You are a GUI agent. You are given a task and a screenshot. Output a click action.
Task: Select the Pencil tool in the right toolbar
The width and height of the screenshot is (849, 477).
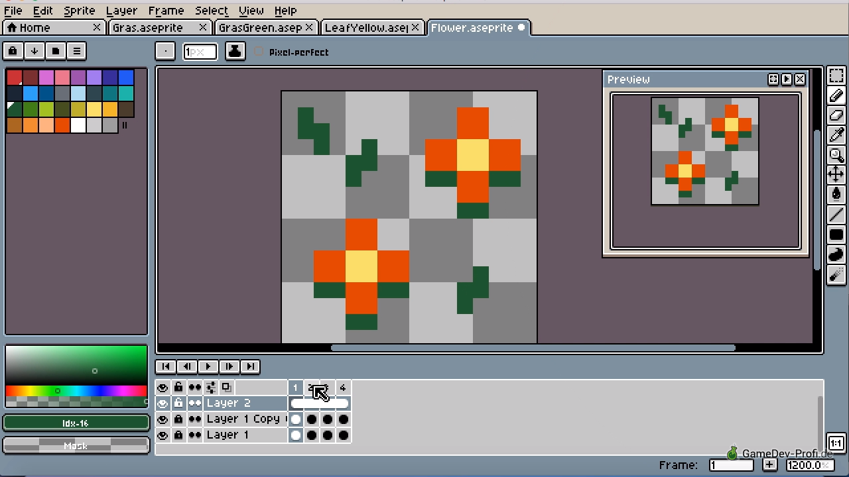[836, 95]
